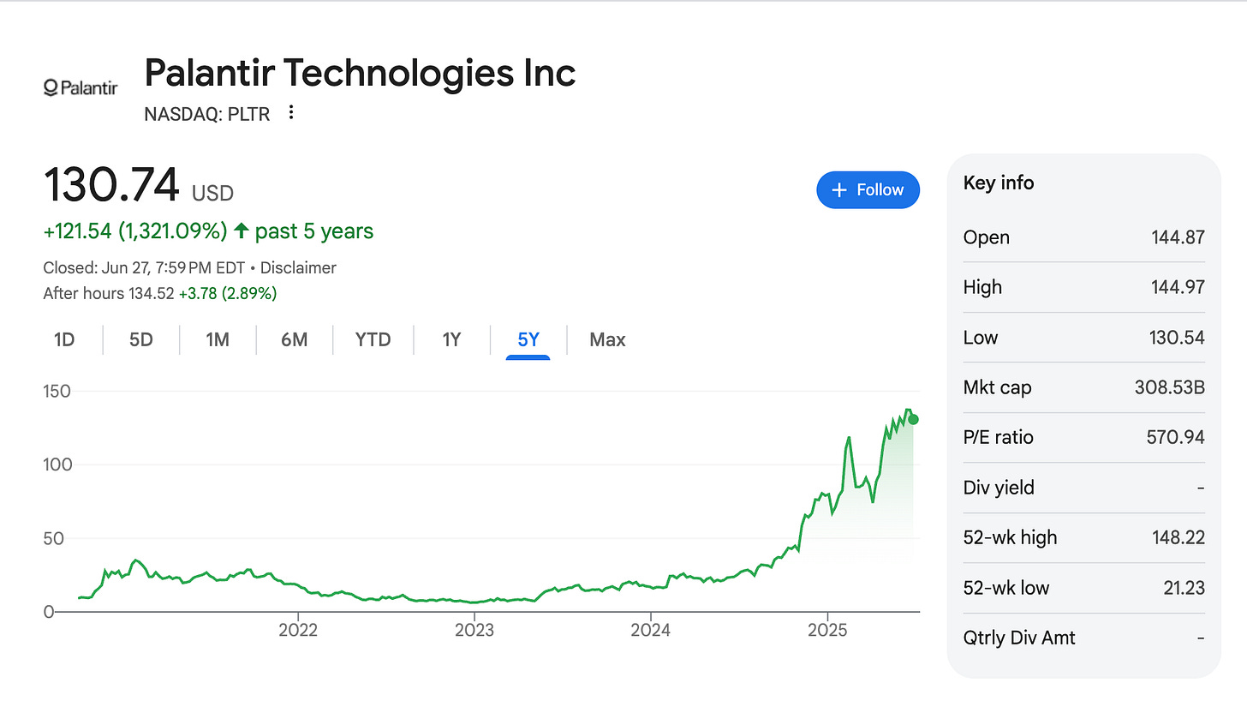Show the Max history chart
This screenshot has width=1247, height=707.
tap(607, 339)
